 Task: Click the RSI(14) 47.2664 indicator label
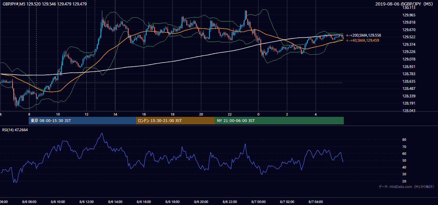tap(15, 130)
